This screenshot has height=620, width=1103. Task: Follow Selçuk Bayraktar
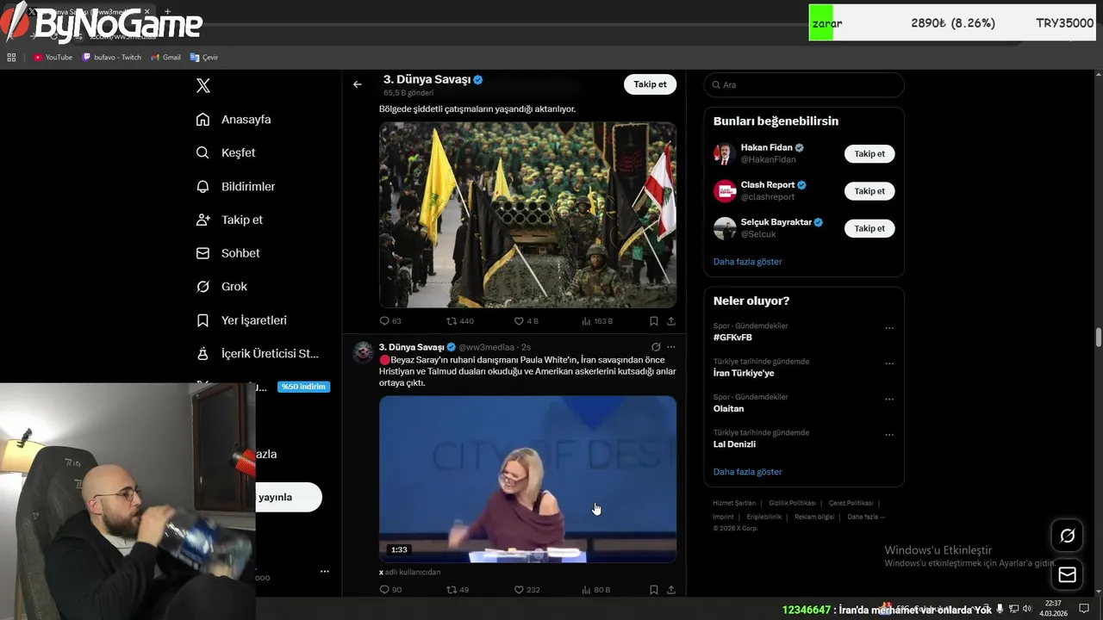pos(869,228)
